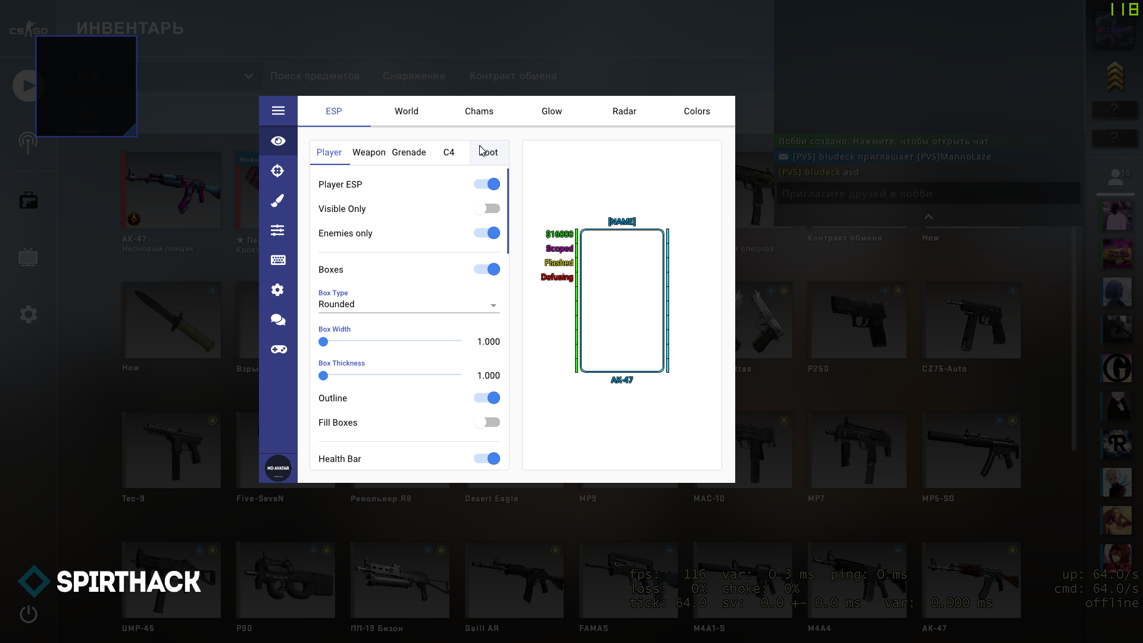This screenshot has width=1143, height=643.
Task: Select the Loot sub-tab
Action: point(489,152)
